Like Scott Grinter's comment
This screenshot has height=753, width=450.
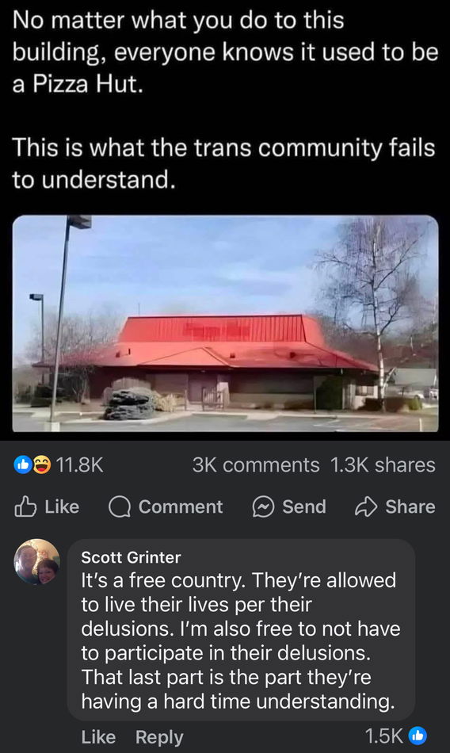pyautogui.click(x=98, y=736)
